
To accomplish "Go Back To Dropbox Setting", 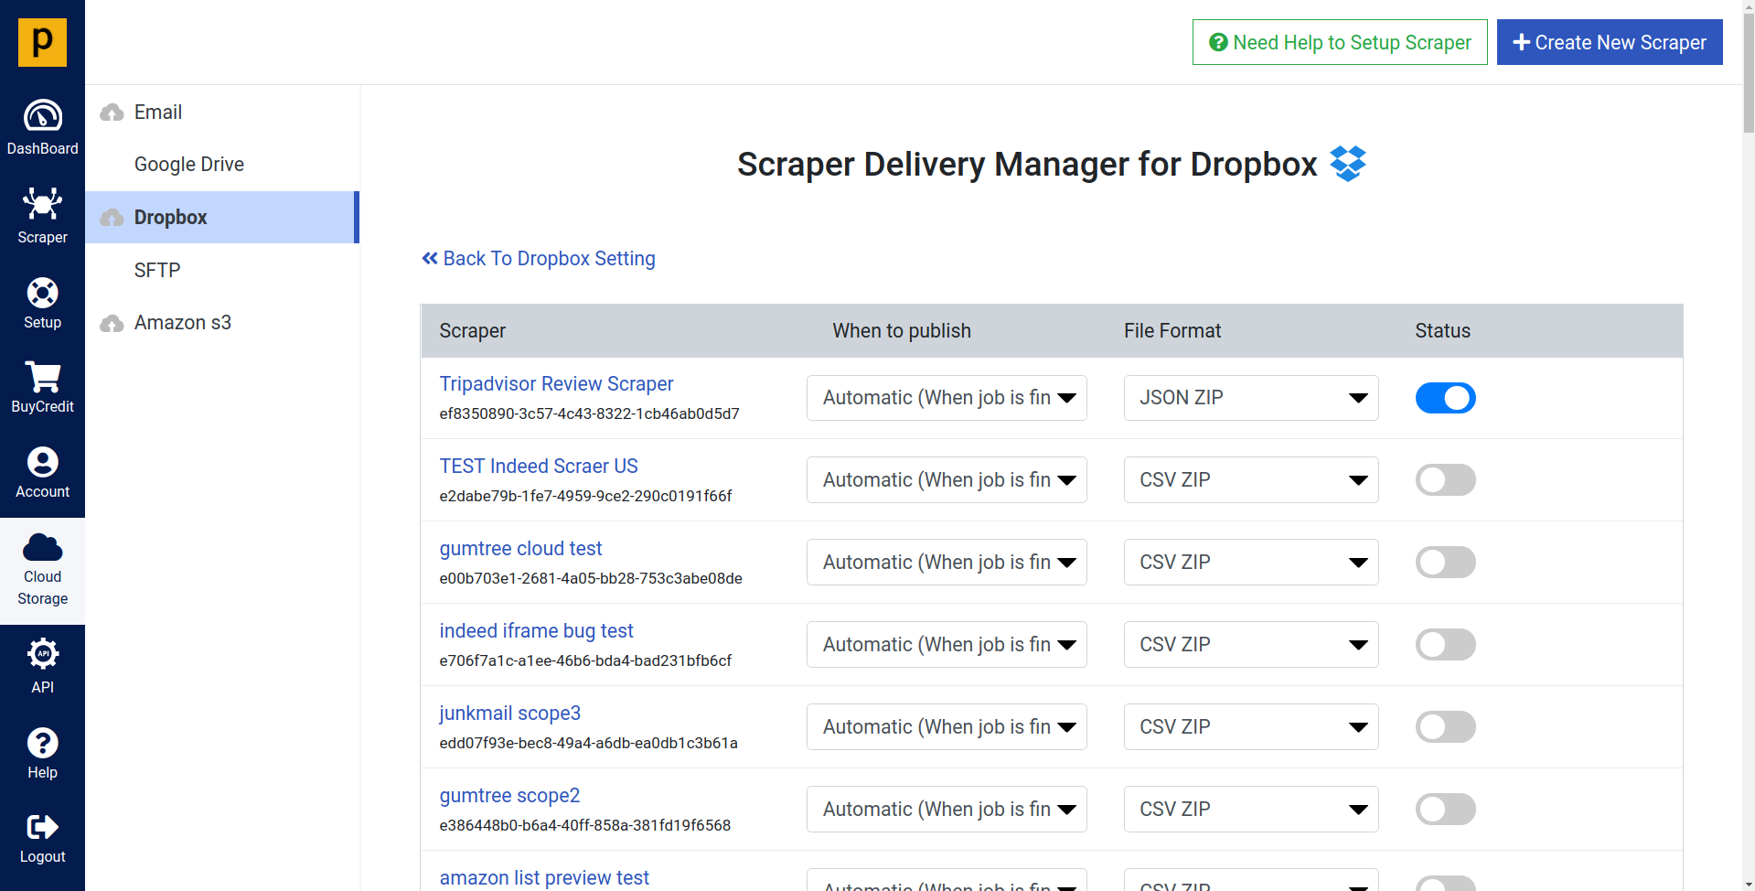I will point(539,259).
